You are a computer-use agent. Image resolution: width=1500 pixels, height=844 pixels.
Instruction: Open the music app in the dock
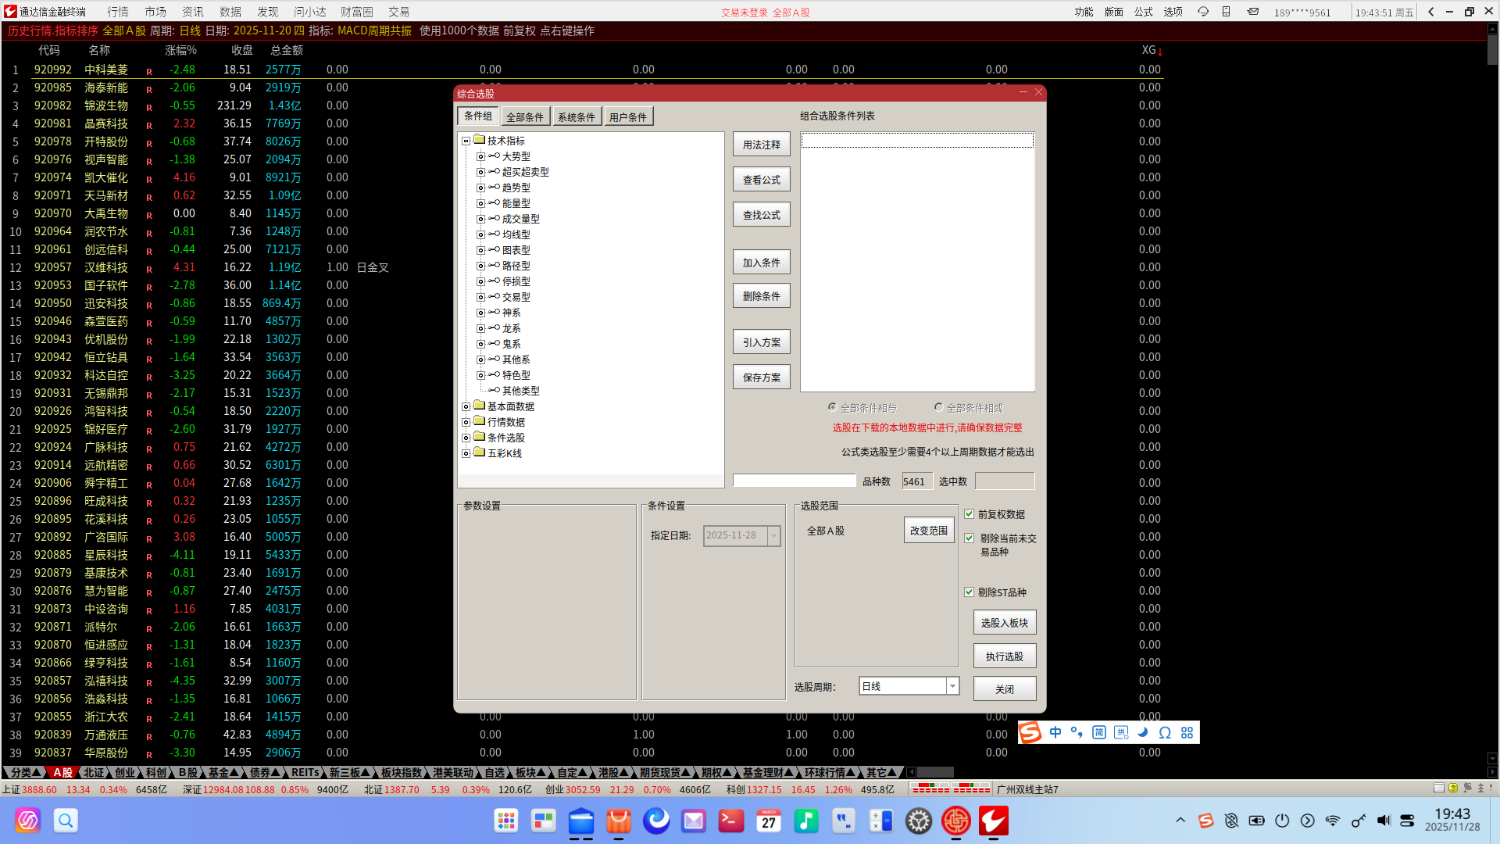[806, 821]
